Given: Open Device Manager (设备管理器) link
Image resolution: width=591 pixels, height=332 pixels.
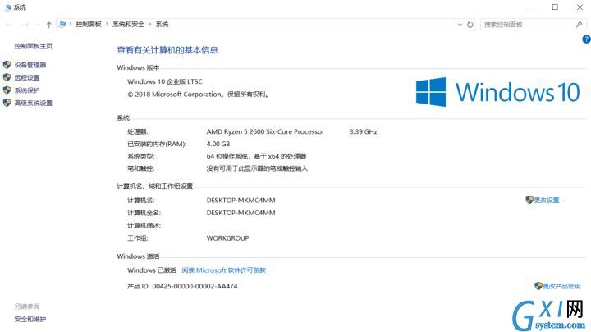Looking at the screenshot, I should tap(30, 65).
